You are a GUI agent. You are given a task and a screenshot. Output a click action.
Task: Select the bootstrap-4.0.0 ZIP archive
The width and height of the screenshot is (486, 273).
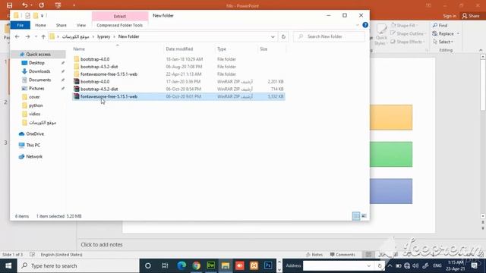95,81
